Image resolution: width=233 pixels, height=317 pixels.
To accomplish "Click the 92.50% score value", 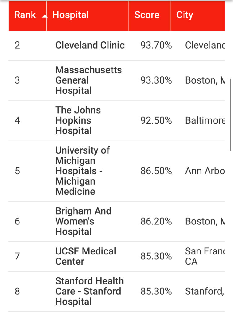I will pyautogui.click(x=156, y=120).
